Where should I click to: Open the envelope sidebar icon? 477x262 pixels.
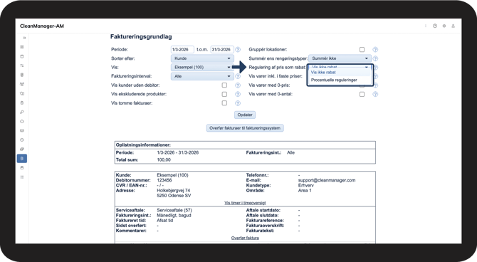pos(22,130)
